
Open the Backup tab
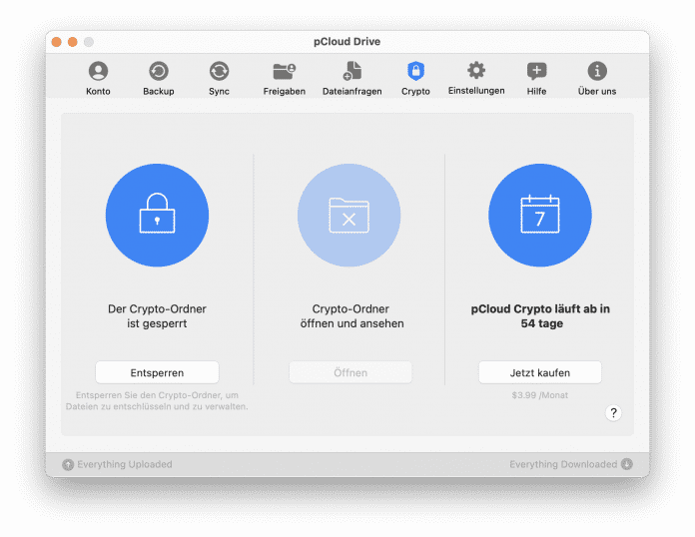point(158,79)
